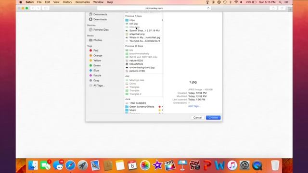Launch iMovie star icon
308x173 pixels.
pos(157,165)
